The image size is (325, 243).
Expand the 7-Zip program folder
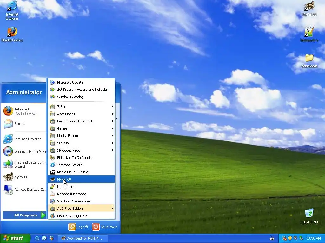[81, 107]
